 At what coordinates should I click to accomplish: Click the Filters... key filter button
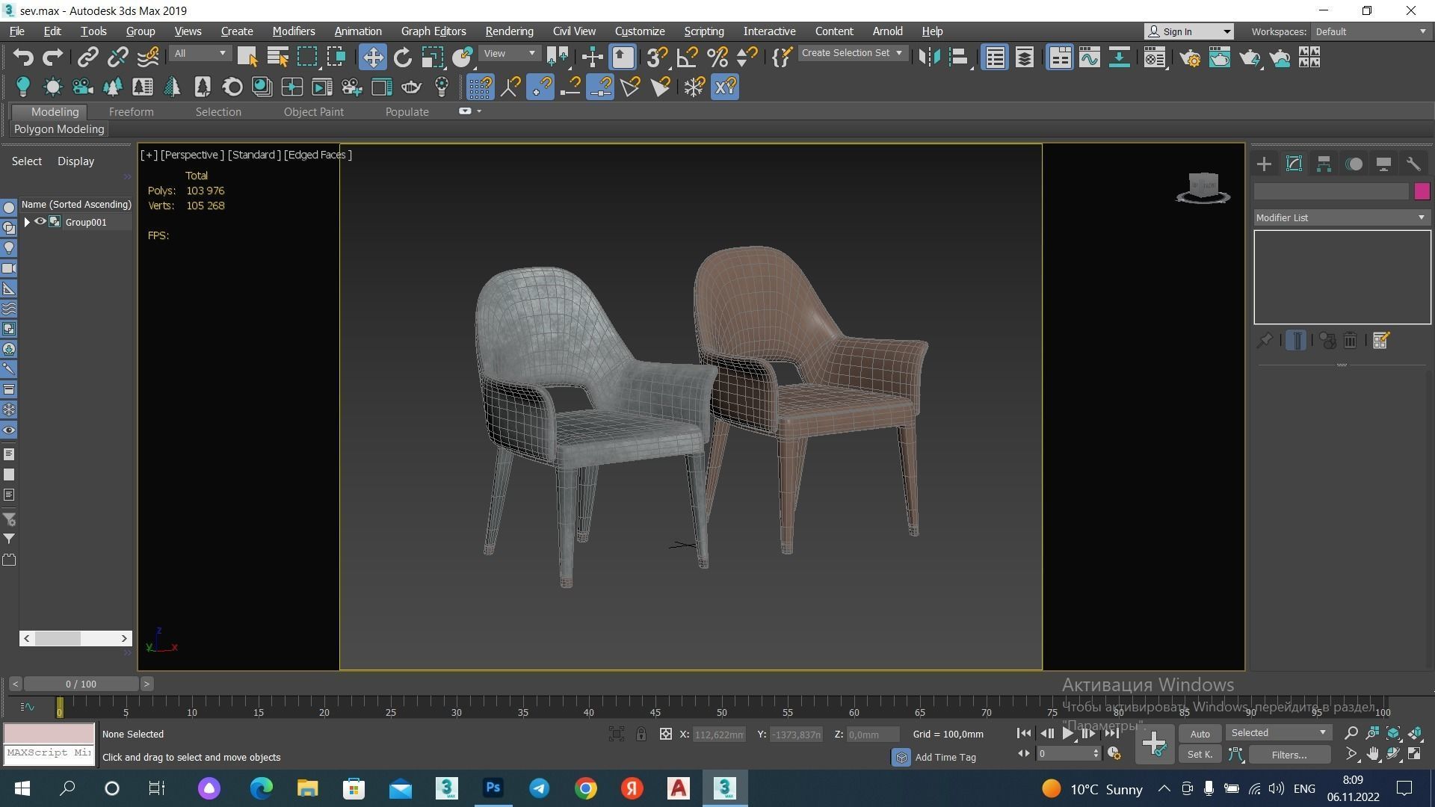coord(1289,755)
